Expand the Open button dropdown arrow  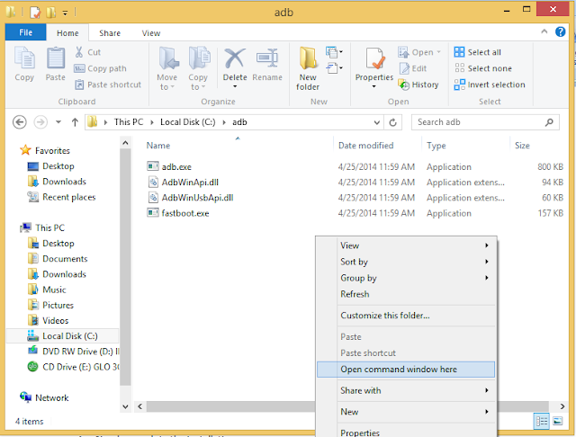[x=438, y=52]
